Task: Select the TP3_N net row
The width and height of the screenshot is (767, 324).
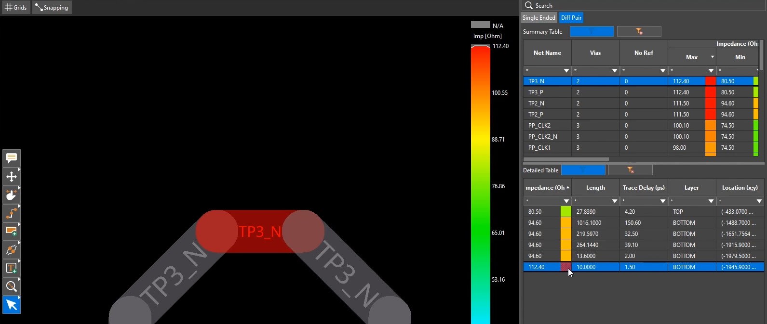Action: [x=641, y=81]
